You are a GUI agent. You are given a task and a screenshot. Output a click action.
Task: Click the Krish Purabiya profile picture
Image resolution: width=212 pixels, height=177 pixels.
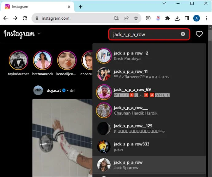(x=104, y=56)
